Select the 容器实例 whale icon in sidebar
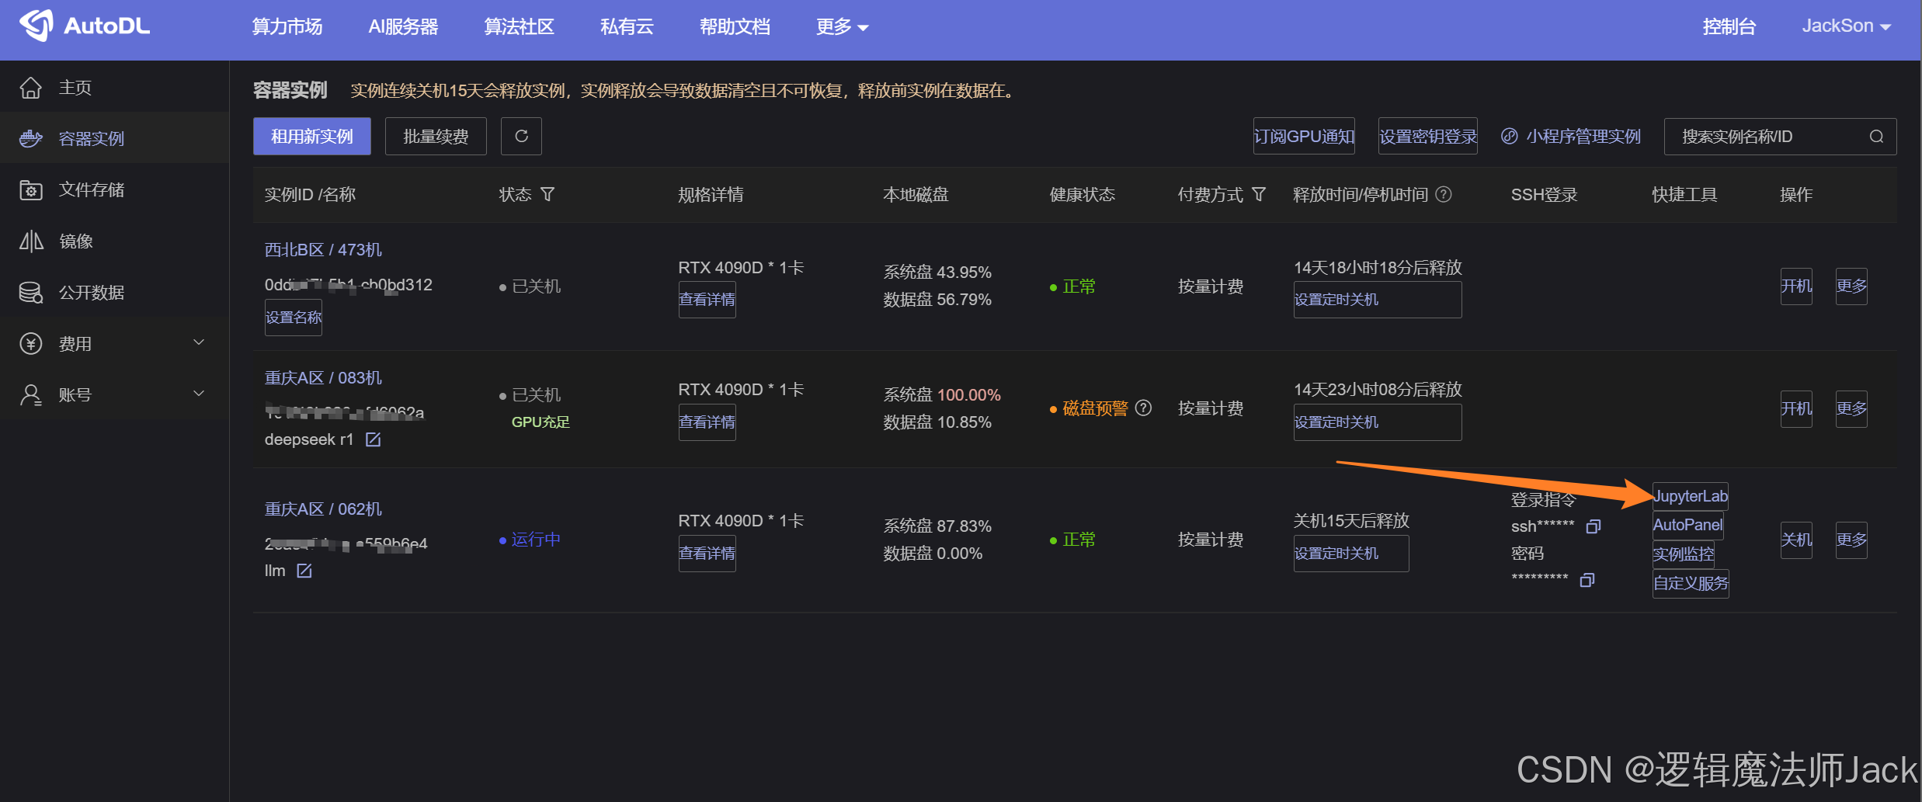This screenshot has width=1922, height=802. point(30,139)
